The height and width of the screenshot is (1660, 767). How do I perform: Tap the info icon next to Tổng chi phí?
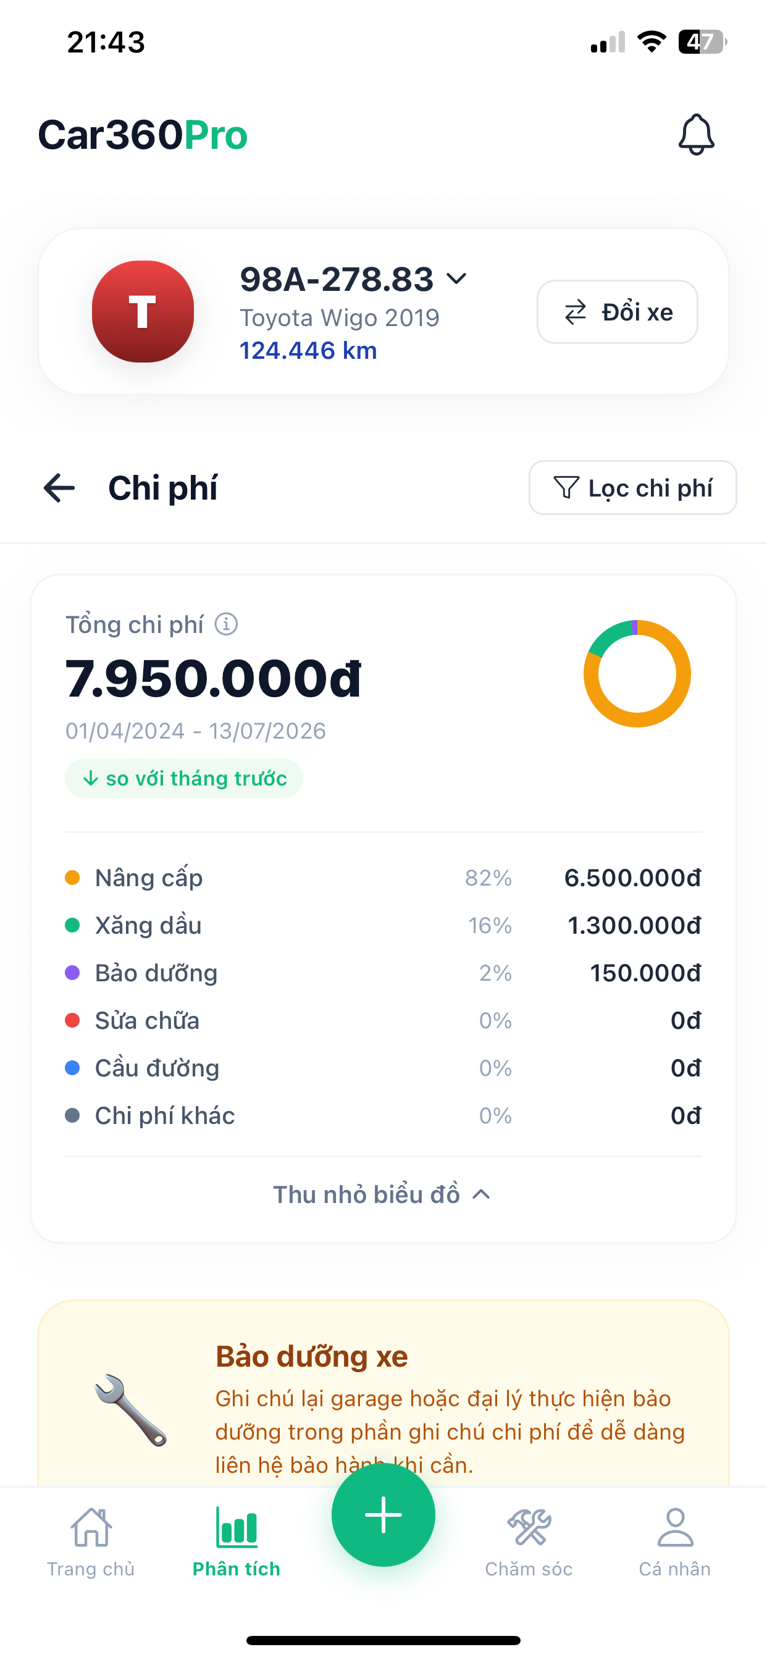226,624
